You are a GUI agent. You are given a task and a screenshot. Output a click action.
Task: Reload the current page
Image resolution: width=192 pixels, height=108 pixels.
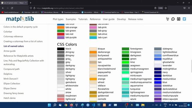pyautogui.click(x=12, y=8)
